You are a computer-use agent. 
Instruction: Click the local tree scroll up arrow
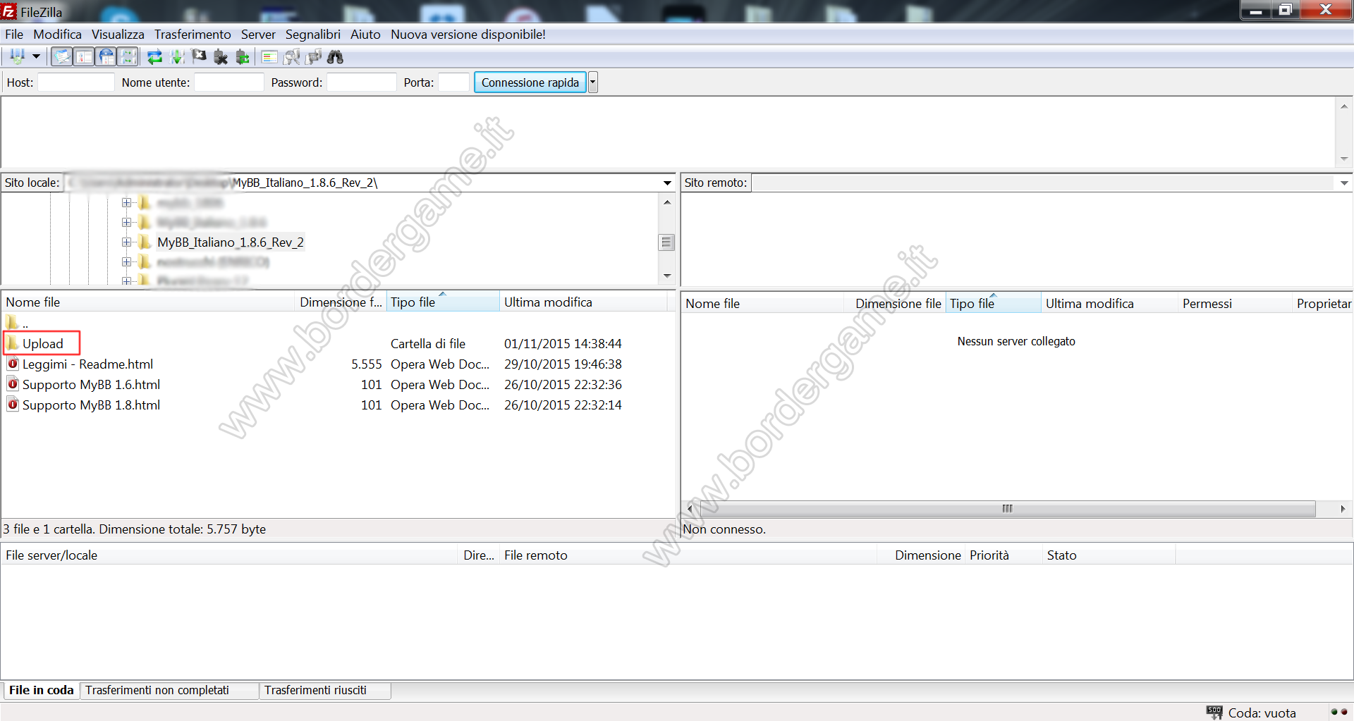tap(666, 202)
